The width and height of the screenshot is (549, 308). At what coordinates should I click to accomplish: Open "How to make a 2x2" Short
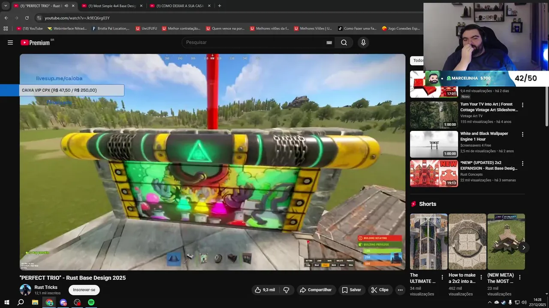pyautogui.click(x=468, y=242)
